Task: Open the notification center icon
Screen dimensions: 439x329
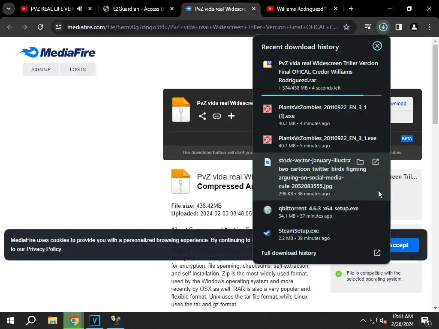Action: (426, 320)
